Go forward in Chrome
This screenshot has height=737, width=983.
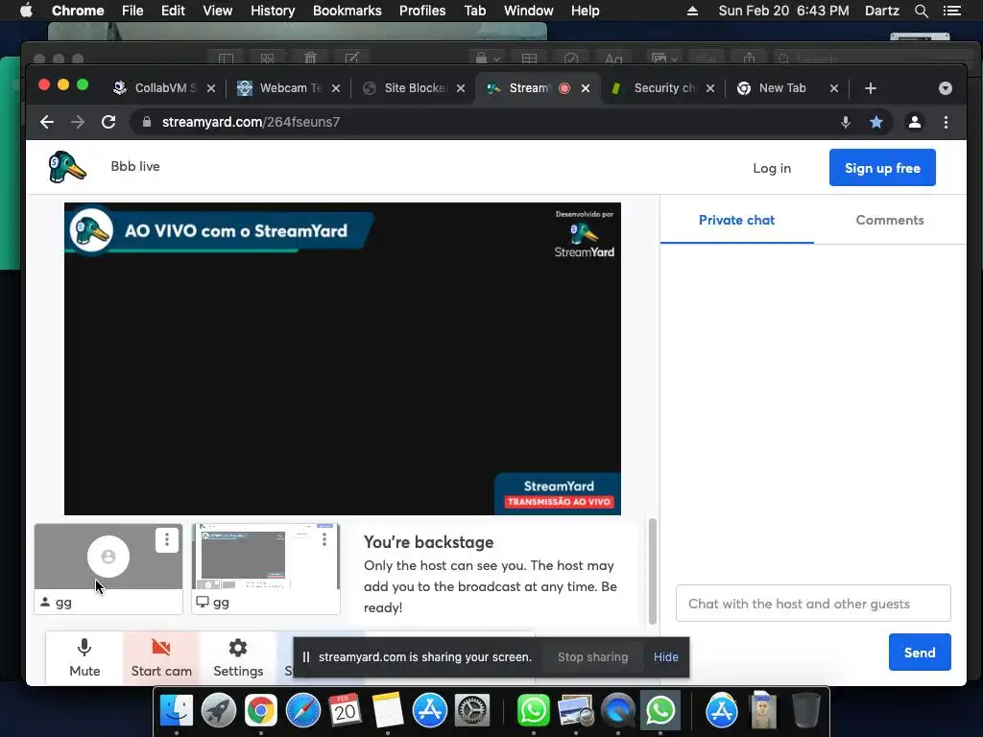click(78, 122)
